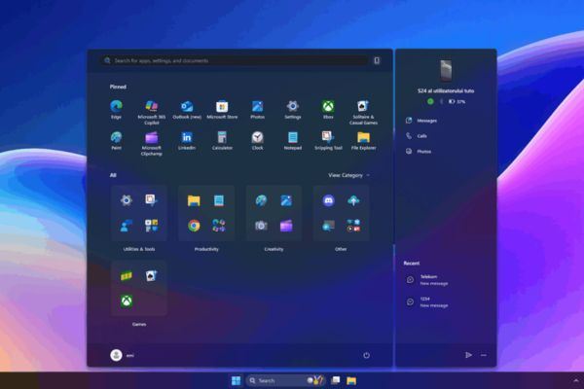Screen dimensions: 584x389
Task: Show hidden system tray icons
Action: (576, 380)
